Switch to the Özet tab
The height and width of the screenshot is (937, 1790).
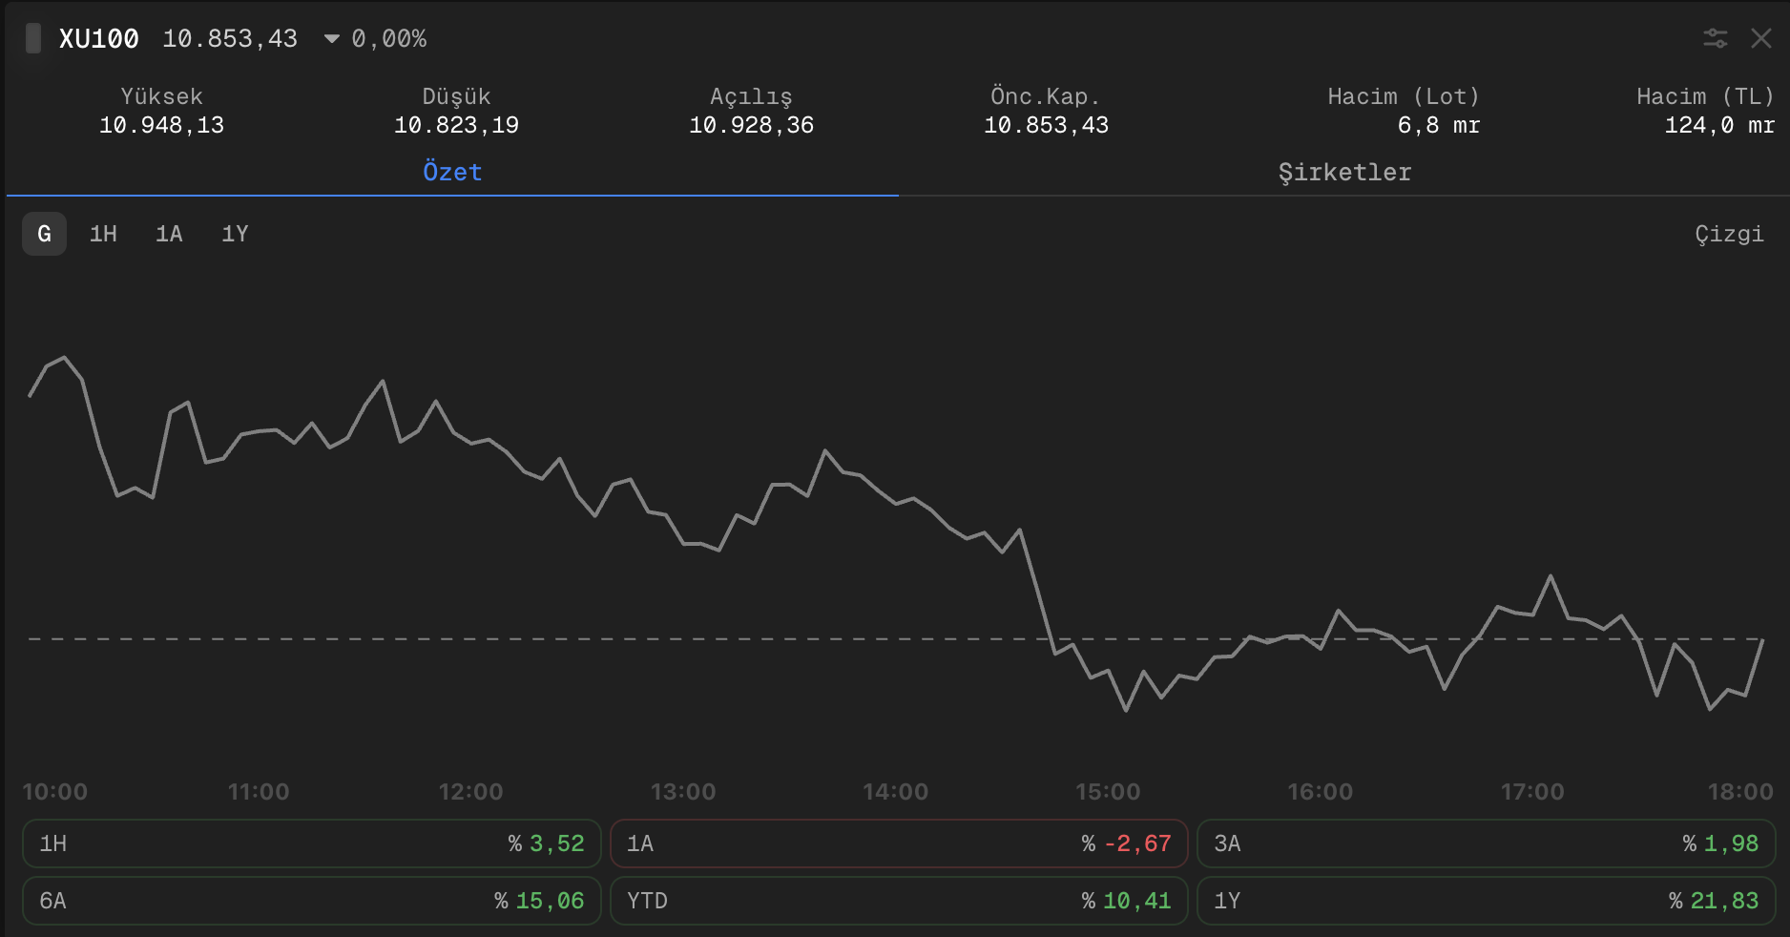click(x=452, y=173)
